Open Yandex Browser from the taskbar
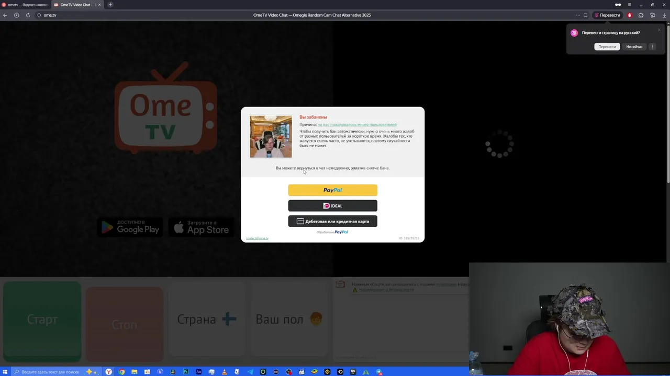This screenshot has width=670, height=376. (109, 372)
